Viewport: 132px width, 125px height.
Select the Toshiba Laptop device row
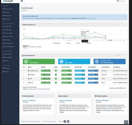click(x=74, y=71)
